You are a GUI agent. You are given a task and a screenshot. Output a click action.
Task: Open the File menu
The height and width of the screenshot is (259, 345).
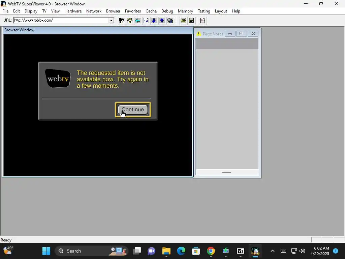tap(5, 11)
